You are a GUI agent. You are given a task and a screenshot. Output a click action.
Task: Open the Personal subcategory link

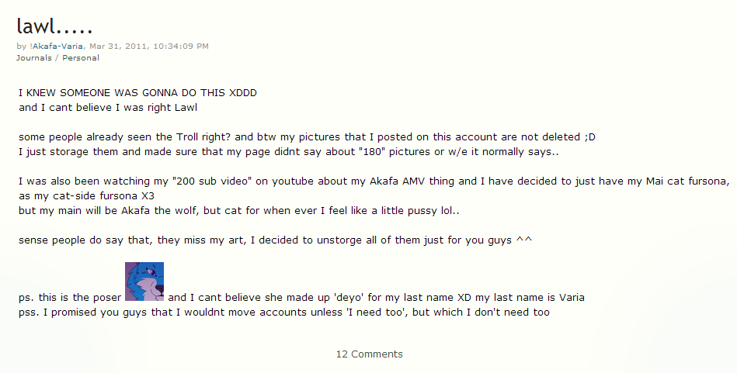pos(80,57)
